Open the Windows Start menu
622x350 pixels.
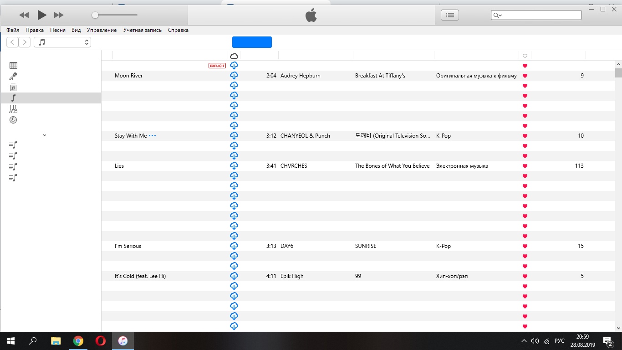11,341
